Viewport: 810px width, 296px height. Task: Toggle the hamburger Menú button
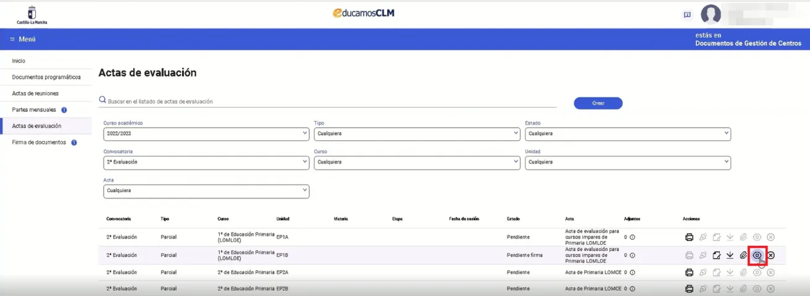click(x=23, y=39)
